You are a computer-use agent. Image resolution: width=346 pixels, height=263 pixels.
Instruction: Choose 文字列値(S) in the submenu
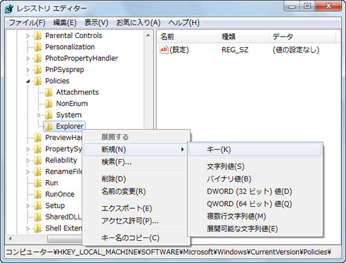click(255, 167)
